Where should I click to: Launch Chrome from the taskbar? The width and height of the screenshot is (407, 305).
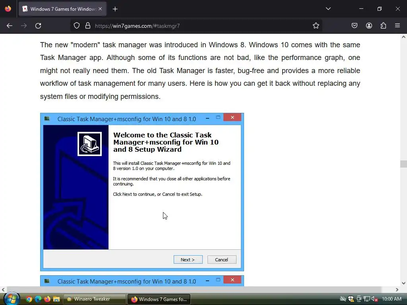pyautogui.click(x=29, y=299)
